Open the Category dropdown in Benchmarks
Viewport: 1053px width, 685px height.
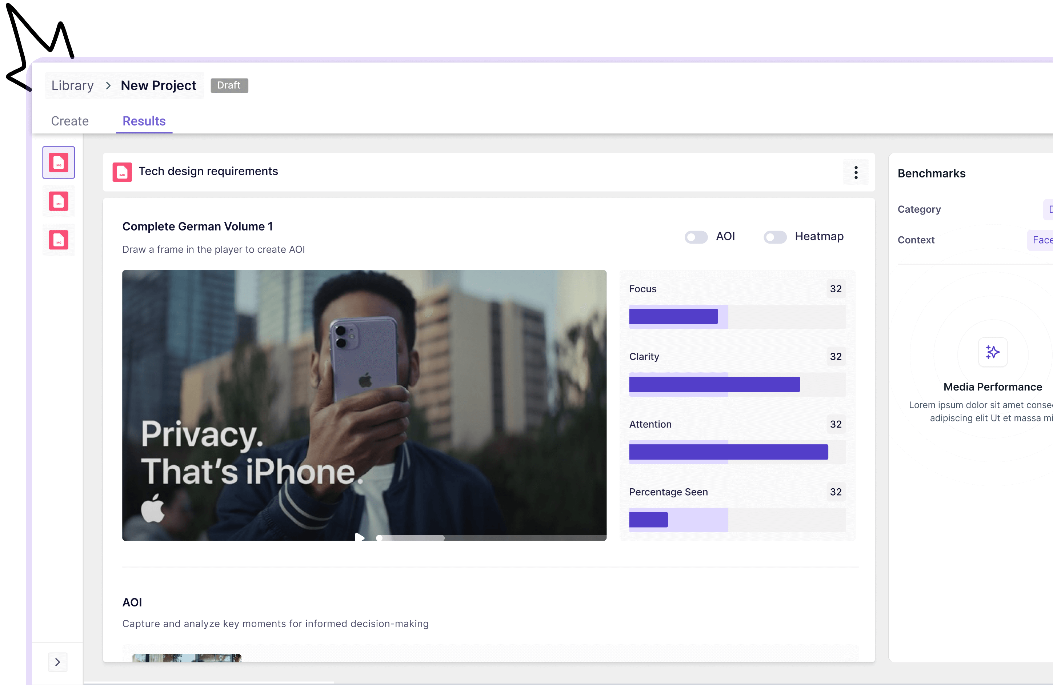[x=1048, y=209]
